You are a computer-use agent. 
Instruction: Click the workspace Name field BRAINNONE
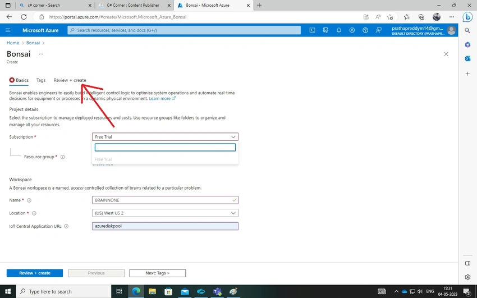coord(165,200)
